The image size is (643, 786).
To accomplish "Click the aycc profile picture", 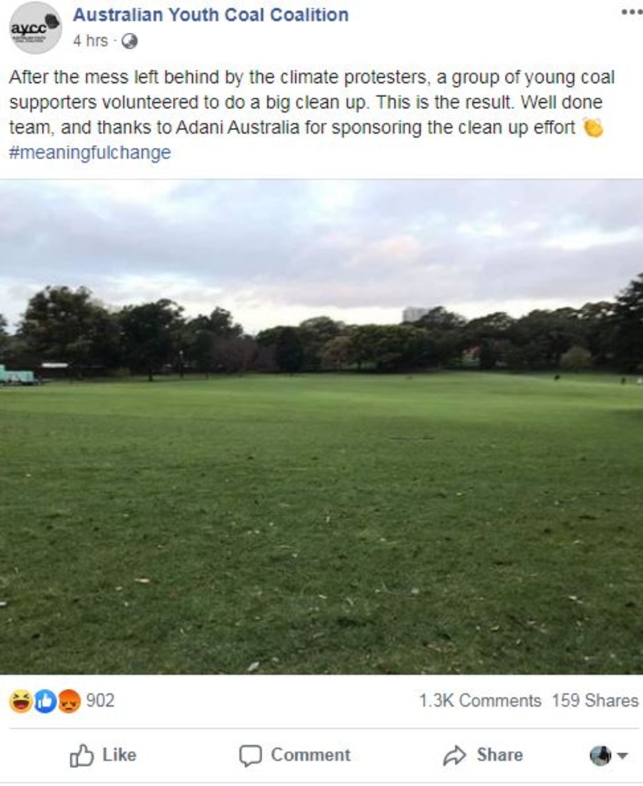I will [x=35, y=28].
